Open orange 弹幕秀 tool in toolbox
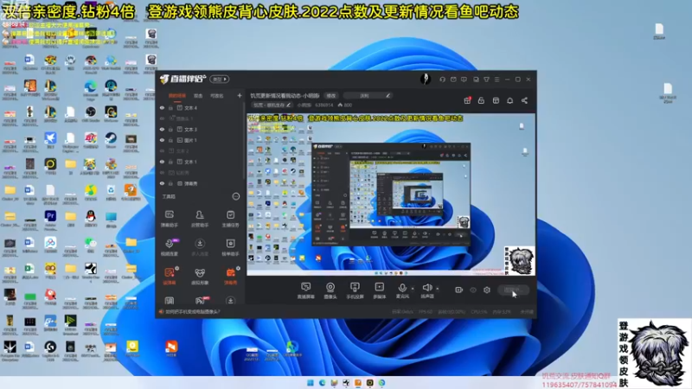Screen dimensions: 692x389 pyautogui.click(x=230, y=277)
